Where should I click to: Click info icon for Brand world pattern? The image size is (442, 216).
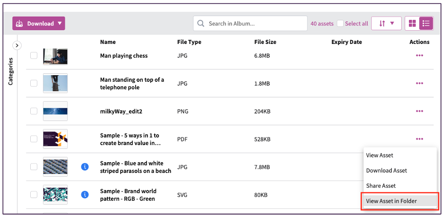pyautogui.click(x=85, y=194)
